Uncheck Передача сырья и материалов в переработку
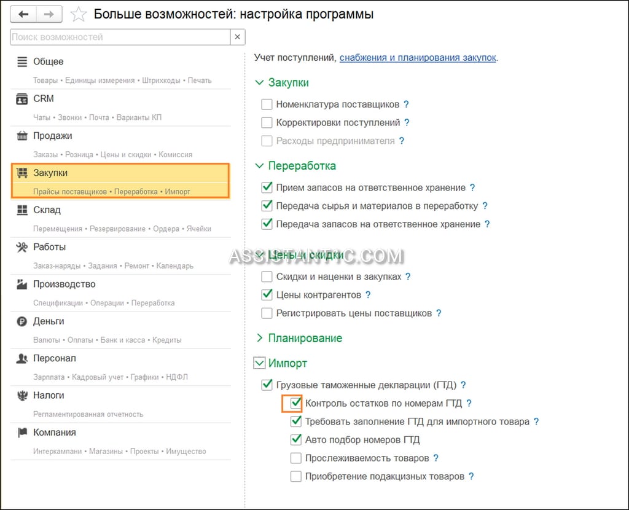The image size is (629, 510). [267, 205]
